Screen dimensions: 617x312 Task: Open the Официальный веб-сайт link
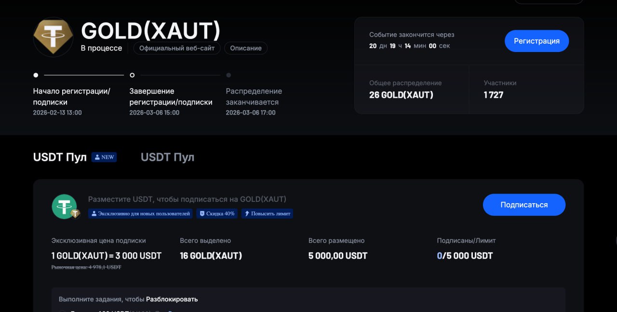point(177,48)
